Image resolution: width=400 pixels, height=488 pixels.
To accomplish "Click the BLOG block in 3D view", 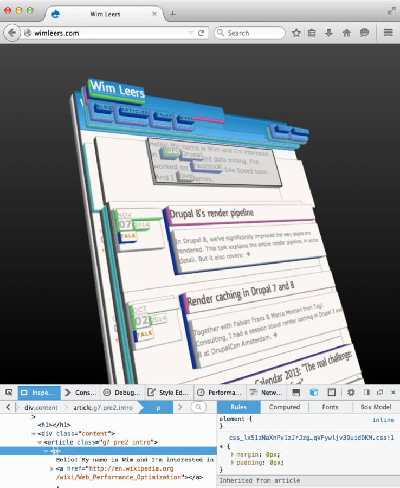I will (104, 108).
